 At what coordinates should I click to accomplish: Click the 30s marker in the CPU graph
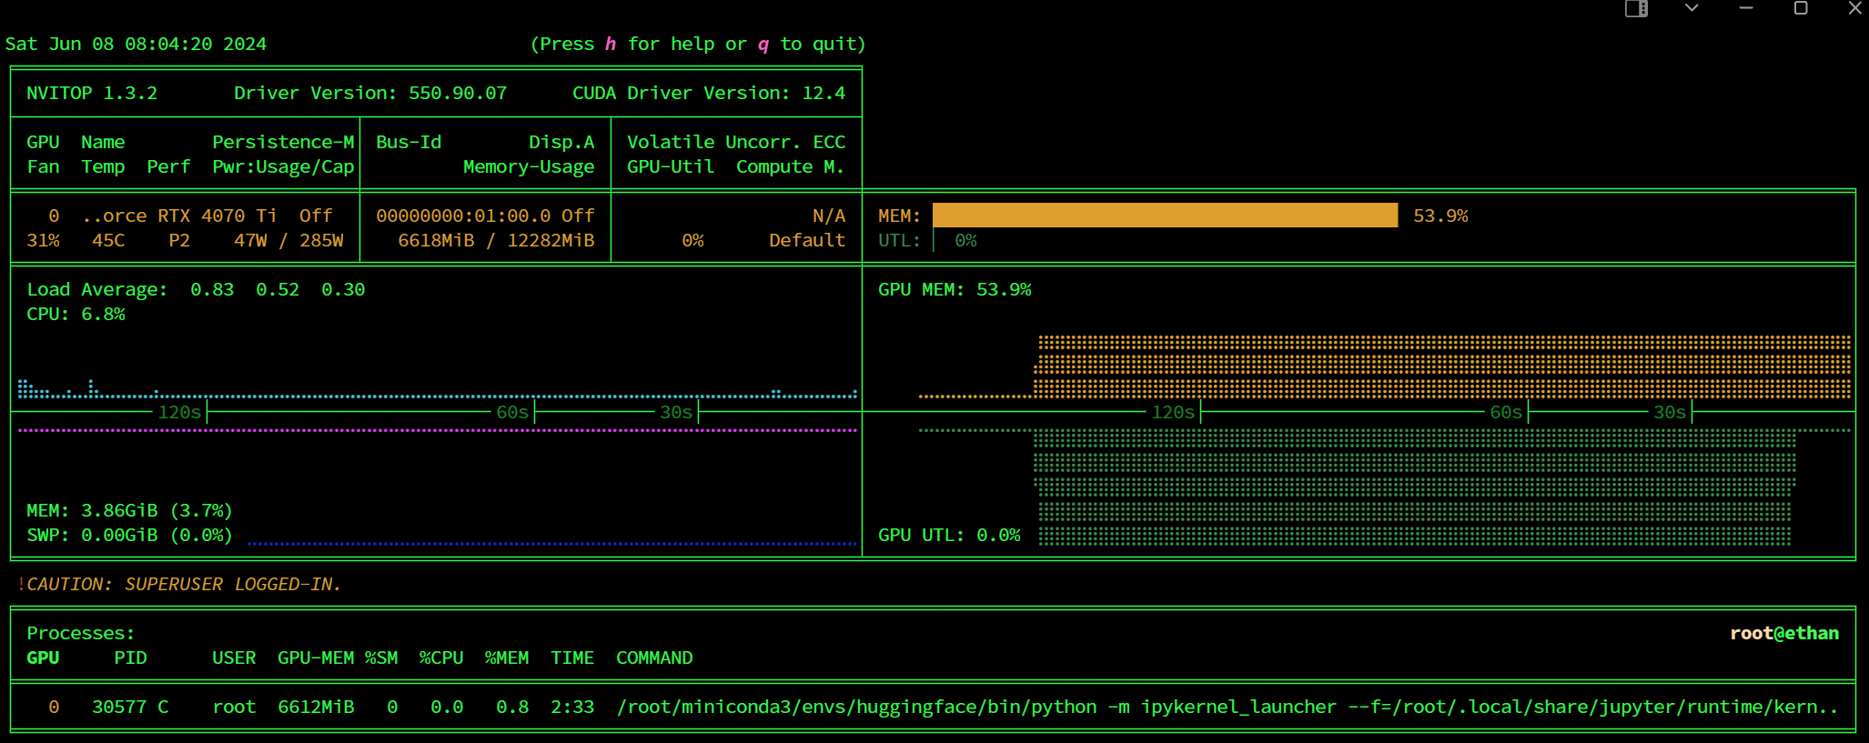[x=676, y=412]
